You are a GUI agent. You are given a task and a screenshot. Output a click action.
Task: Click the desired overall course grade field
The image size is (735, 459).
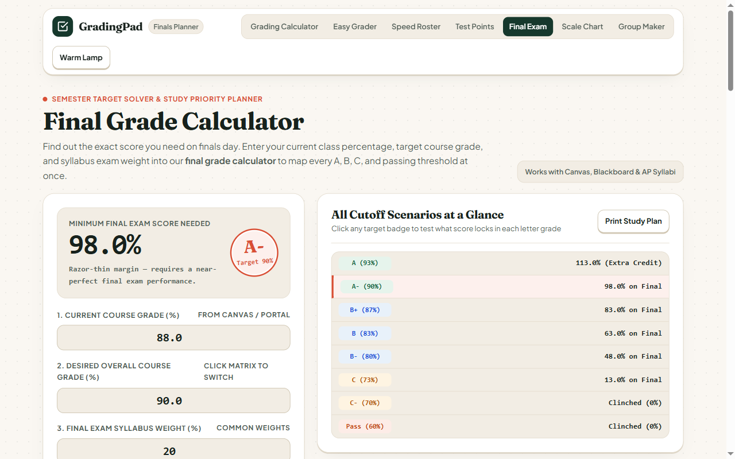[173, 400]
